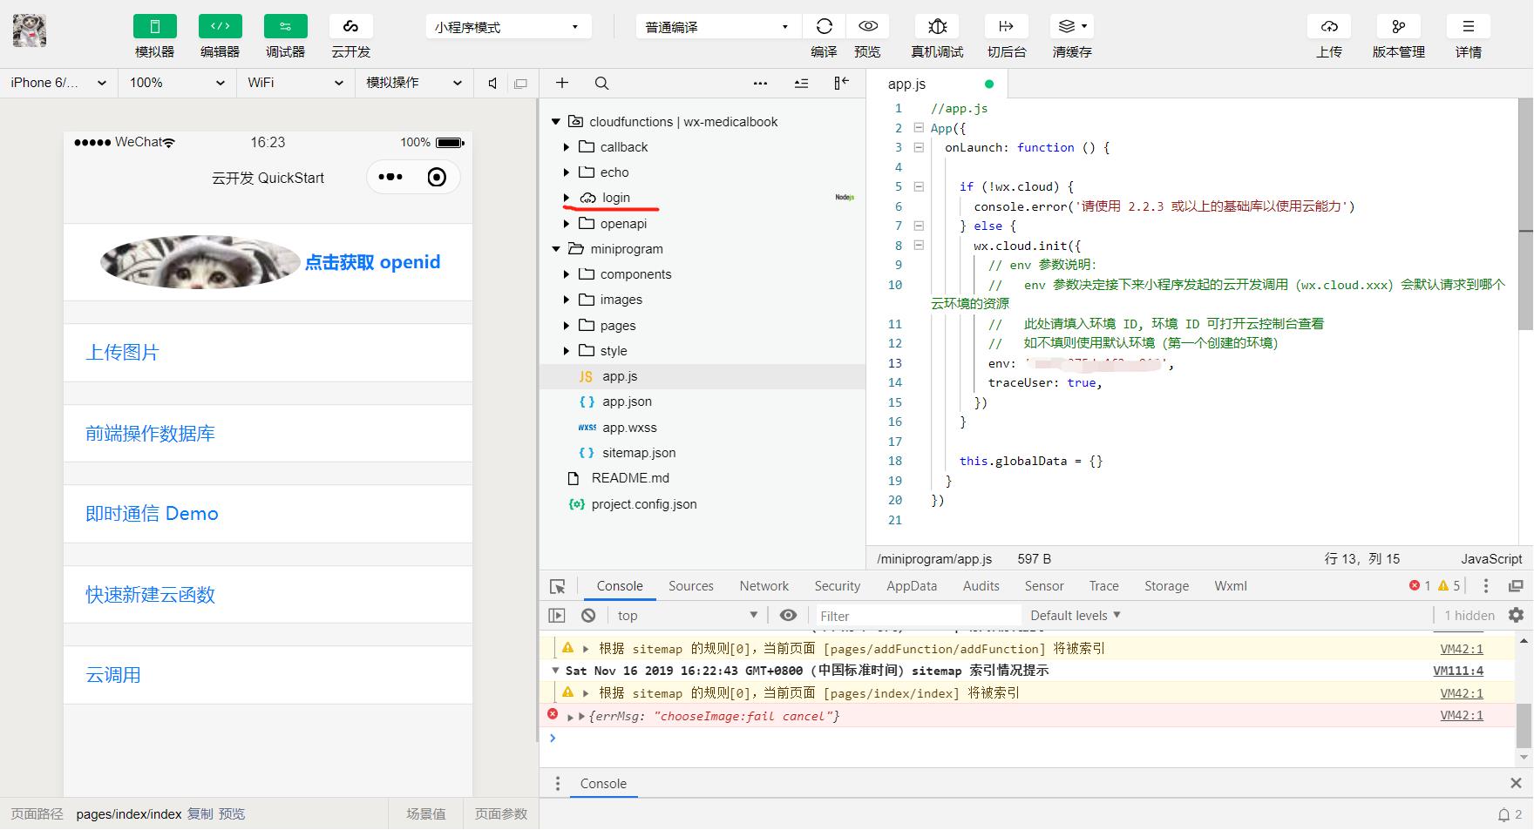Open console settings gear
1534x830 pixels.
click(1516, 615)
